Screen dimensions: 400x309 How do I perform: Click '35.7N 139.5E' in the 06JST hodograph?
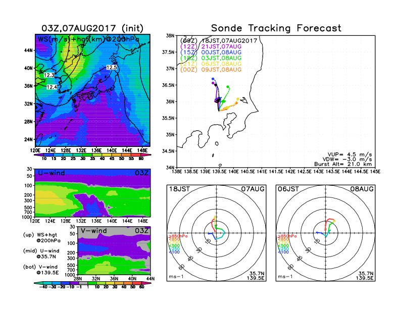tap(365, 276)
